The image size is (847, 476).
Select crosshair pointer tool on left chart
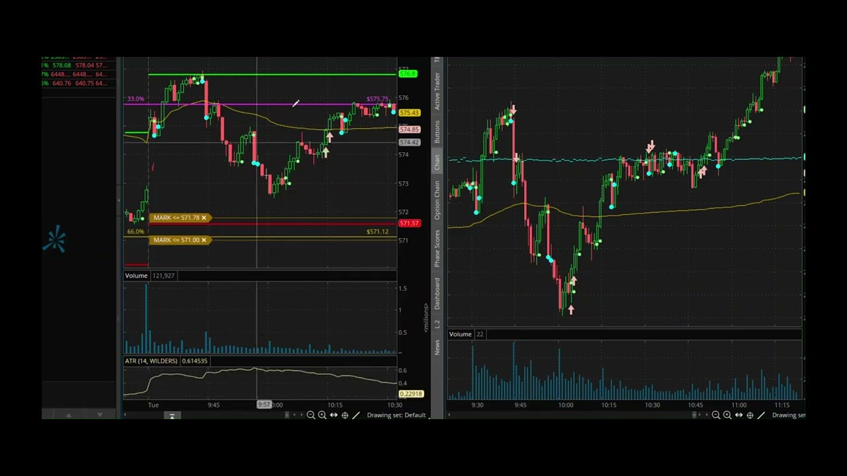345,415
